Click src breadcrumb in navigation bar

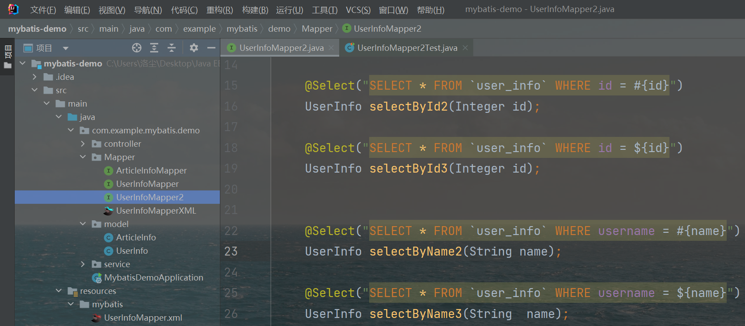tap(83, 29)
